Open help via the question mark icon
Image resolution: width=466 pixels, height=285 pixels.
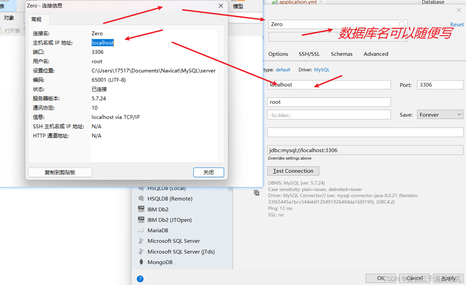pos(140,279)
